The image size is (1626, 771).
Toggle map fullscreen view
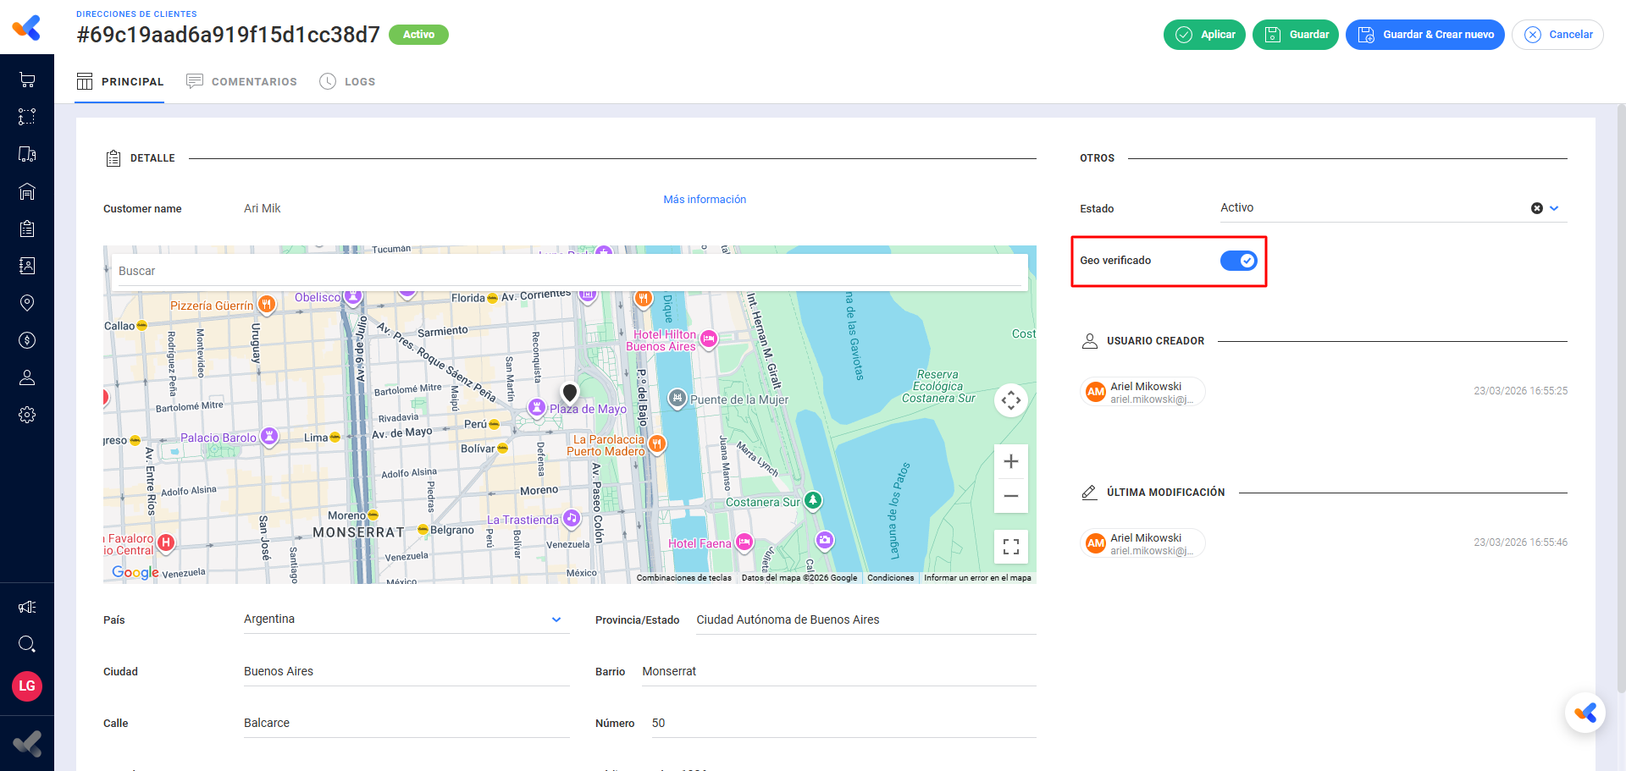1010,547
